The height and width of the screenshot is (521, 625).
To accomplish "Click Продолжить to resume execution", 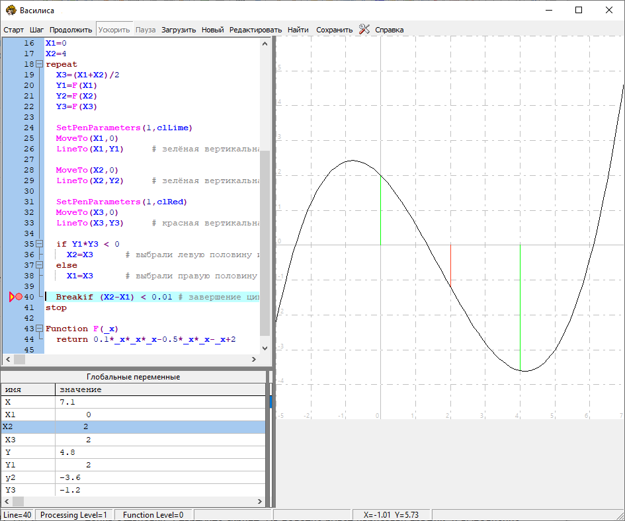I will click(71, 30).
